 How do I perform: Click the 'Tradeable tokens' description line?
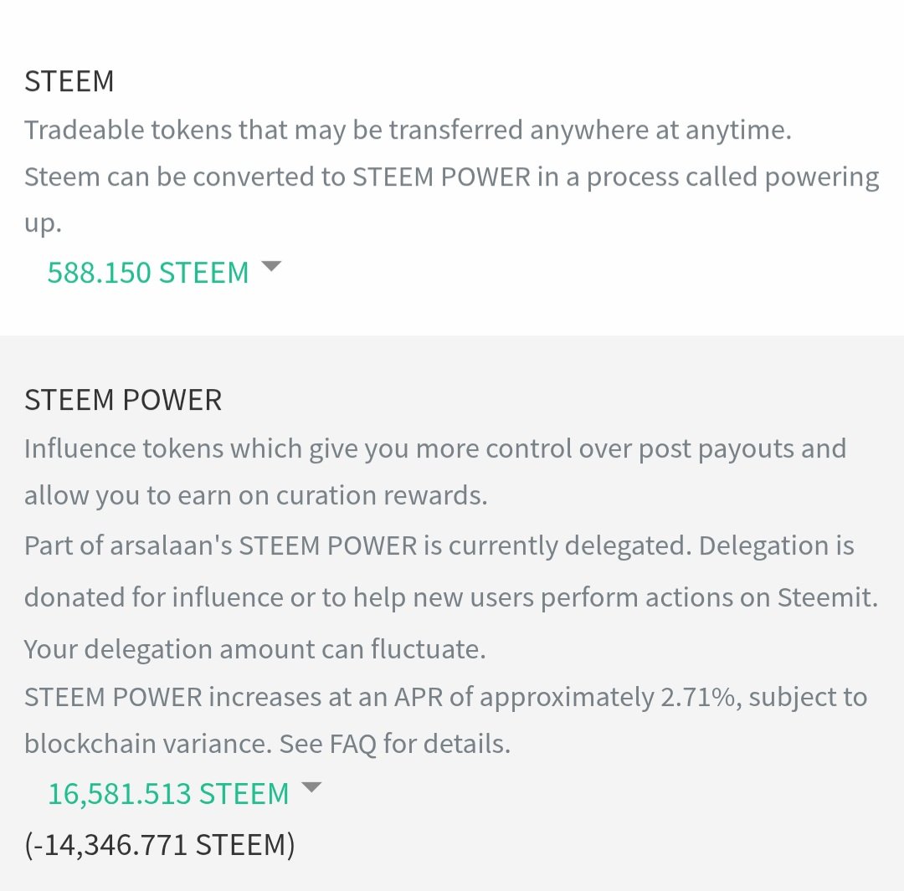[408, 131]
